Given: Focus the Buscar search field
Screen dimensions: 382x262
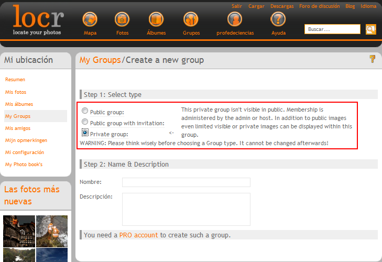Looking at the screenshot, I should click(x=332, y=29).
